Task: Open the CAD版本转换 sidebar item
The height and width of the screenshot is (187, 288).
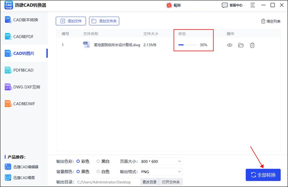Action: point(24,20)
